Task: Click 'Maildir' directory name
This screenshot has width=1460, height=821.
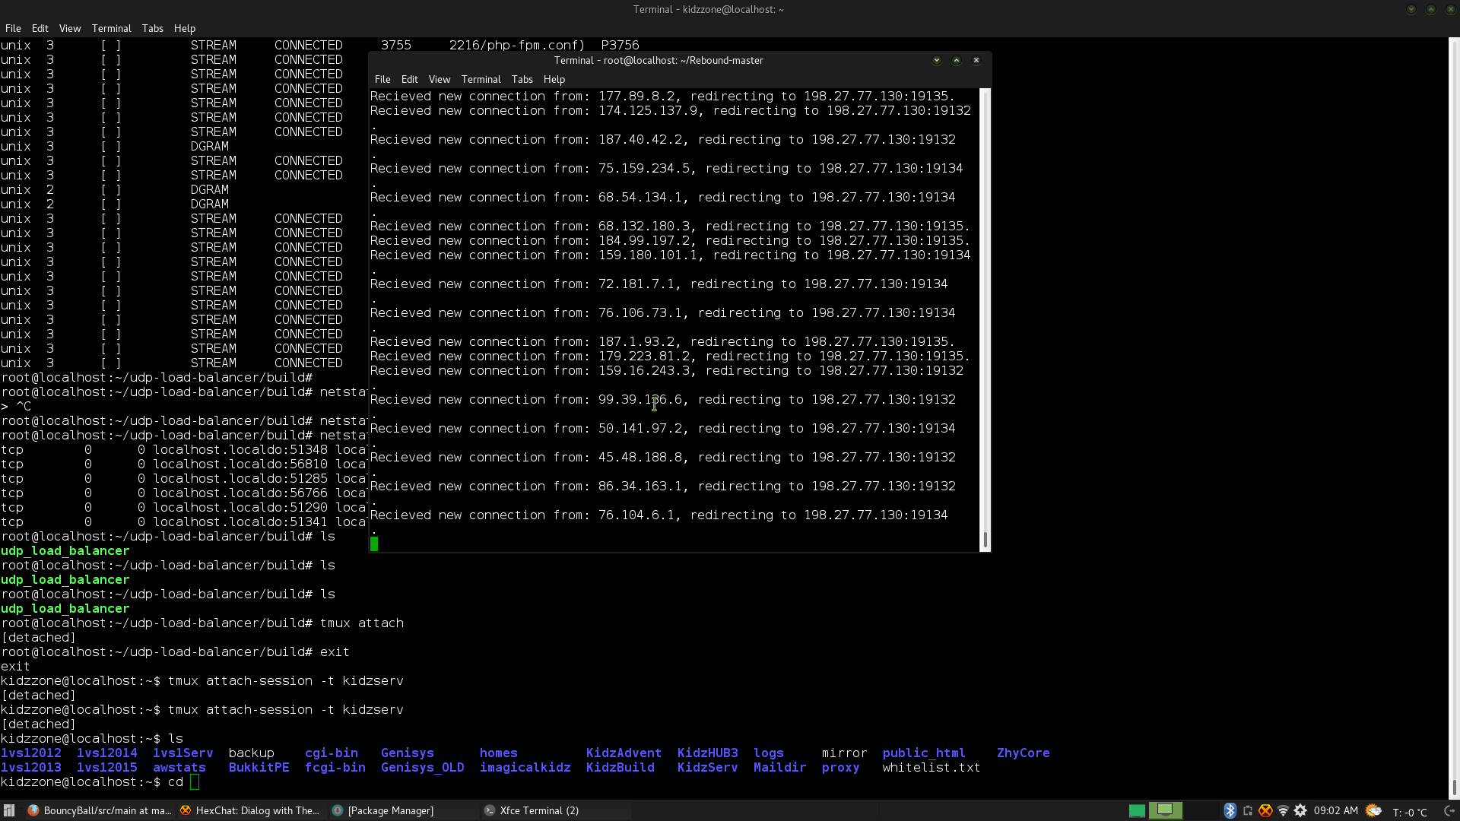Action: 779,767
